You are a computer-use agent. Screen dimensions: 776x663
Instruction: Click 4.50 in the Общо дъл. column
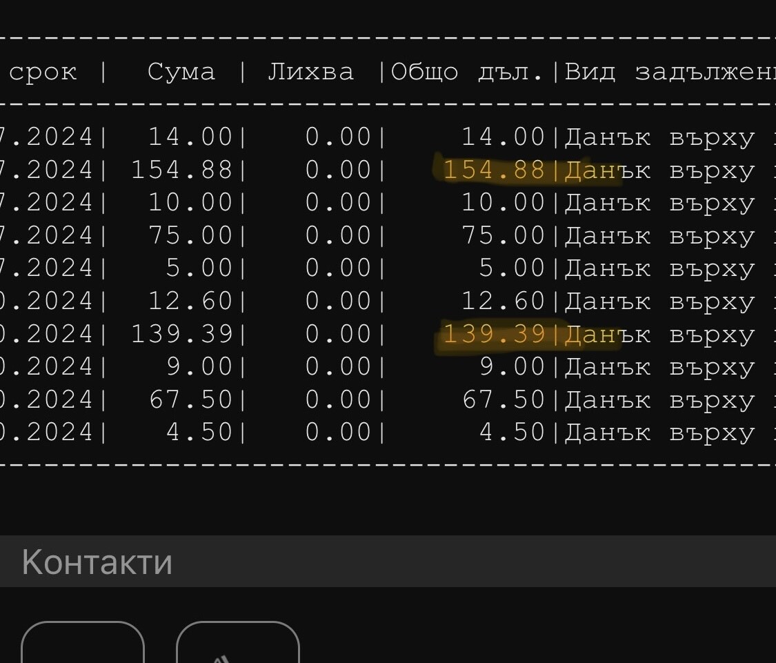tap(512, 432)
